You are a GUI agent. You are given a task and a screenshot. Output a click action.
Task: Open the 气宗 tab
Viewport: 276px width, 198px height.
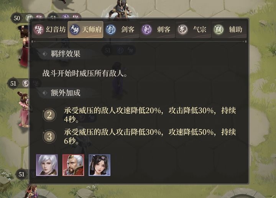[x=193, y=29]
